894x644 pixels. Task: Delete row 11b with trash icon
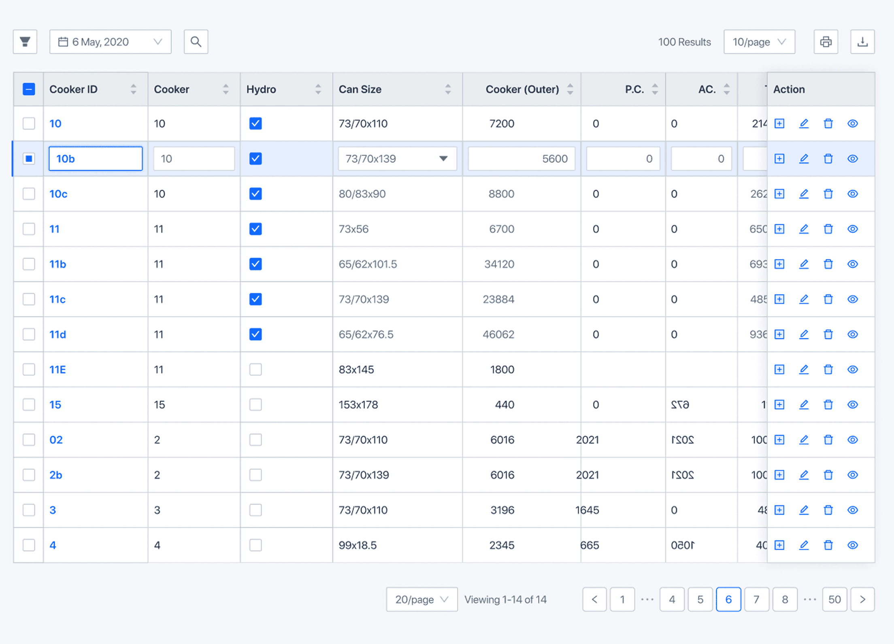point(828,264)
